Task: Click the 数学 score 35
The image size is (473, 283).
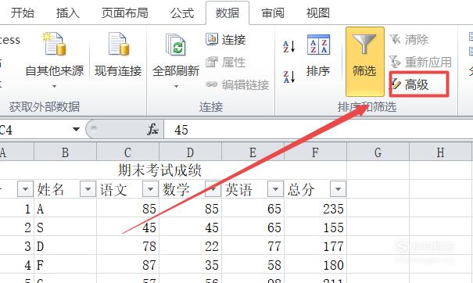Action: point(190,264)
